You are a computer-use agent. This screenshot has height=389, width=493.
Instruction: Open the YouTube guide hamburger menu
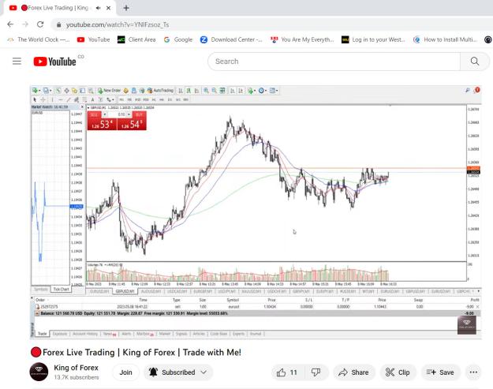pyautogui.click(x=17, y=61)
